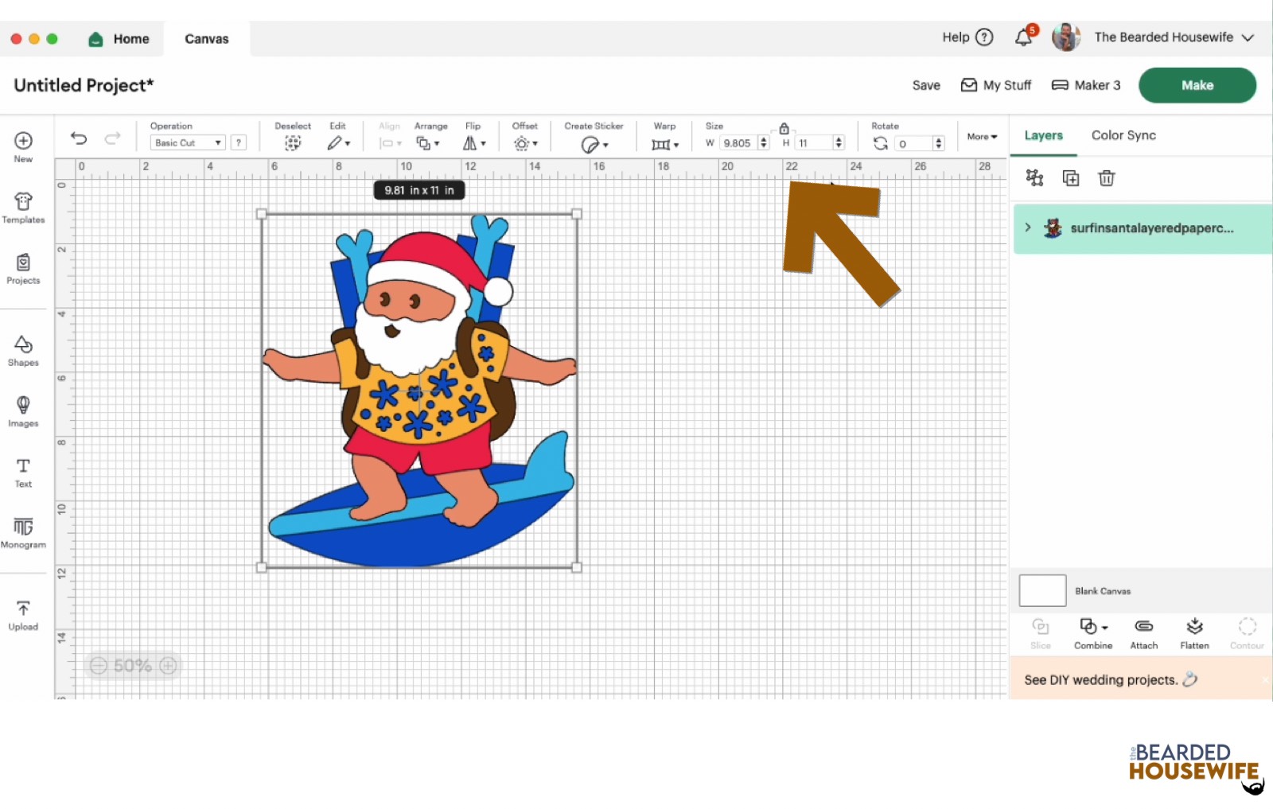
Task: Open the notifications bell
Action: [x=1024, y=37]
